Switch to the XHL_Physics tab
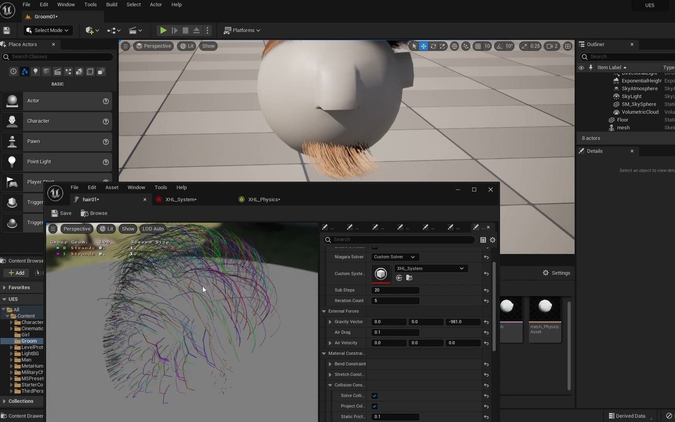 point(264,200)
